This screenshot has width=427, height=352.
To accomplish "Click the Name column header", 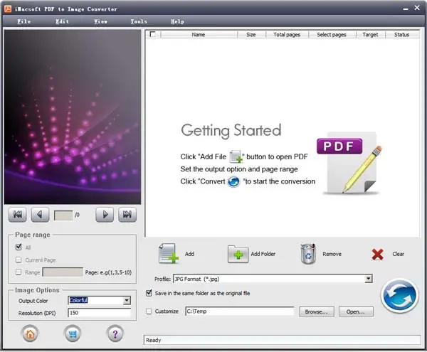I will pyautogui.click(x=199, y=35).
